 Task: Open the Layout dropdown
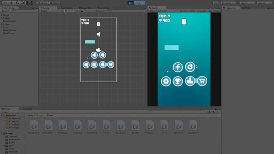pyautogui.click(x=264, y=3)
